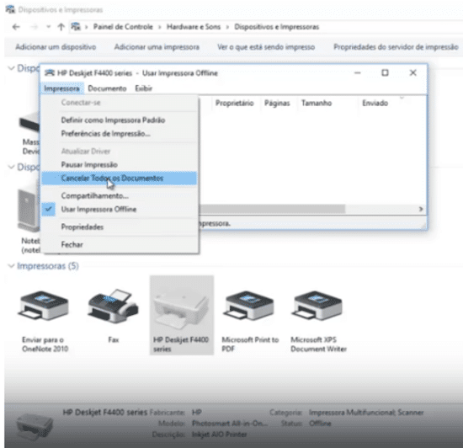Close the HP Deskjet queue window
463x448 pixels.
[413, 72]
